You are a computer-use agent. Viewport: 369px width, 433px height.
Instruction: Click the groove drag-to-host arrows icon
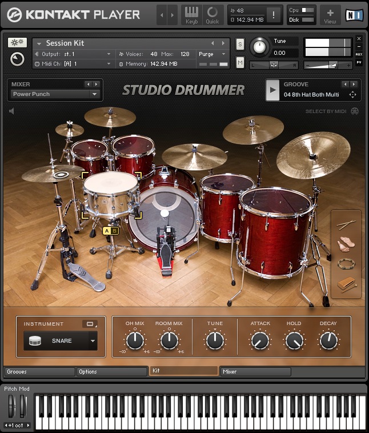[352, 95]
